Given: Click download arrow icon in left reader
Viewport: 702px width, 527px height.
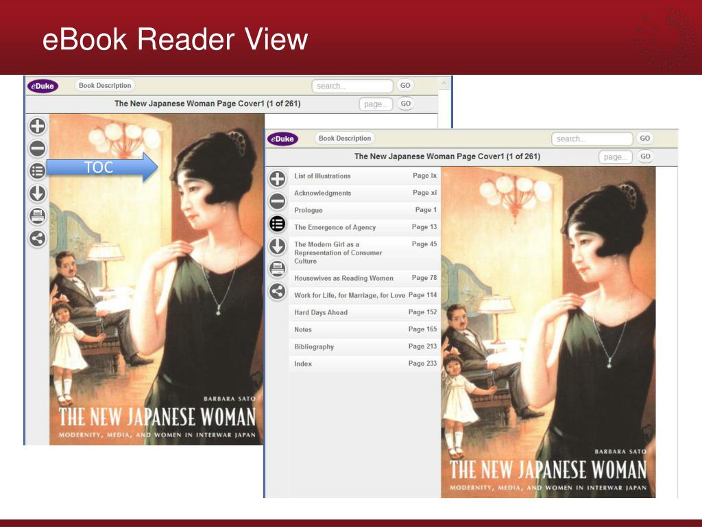Looking at the screenshot, I should (38, 194).
